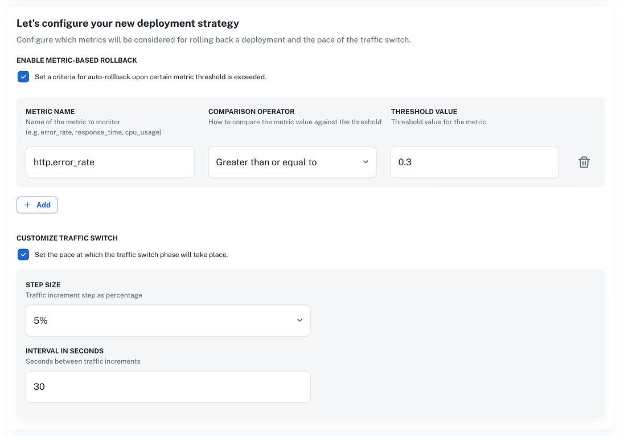Click the threshold value field showing 0.3
Screen dimensions: 620x436
(474, 162)
